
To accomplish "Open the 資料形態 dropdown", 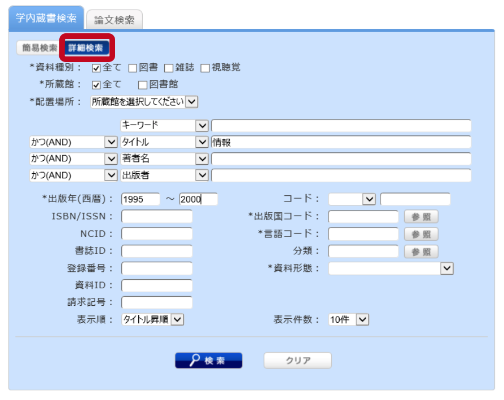I will point(391,269).
